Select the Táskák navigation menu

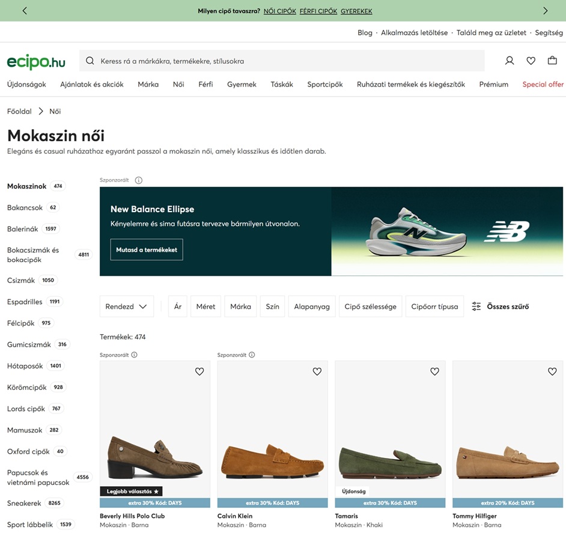[282, 85]
